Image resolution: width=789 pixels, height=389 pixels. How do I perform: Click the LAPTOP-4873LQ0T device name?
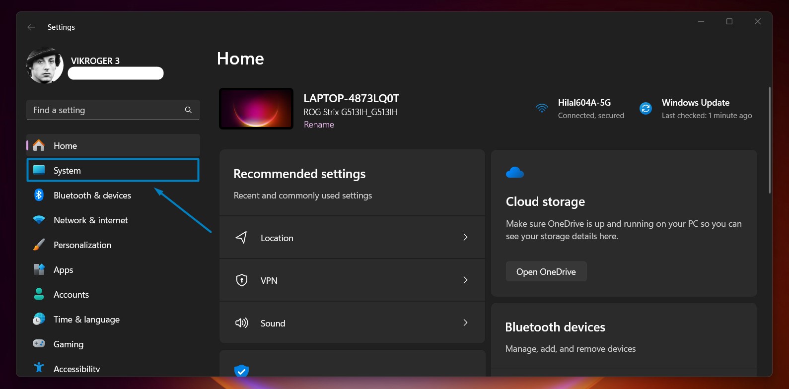[352, 98]
